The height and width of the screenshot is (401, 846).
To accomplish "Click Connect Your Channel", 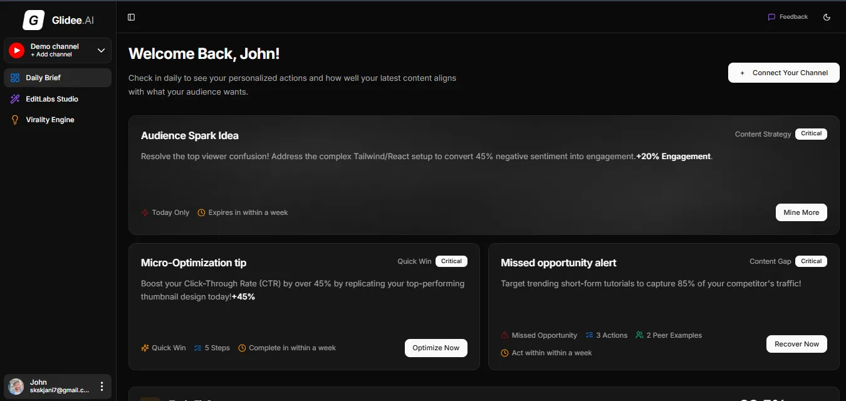I will coord(783,73).
